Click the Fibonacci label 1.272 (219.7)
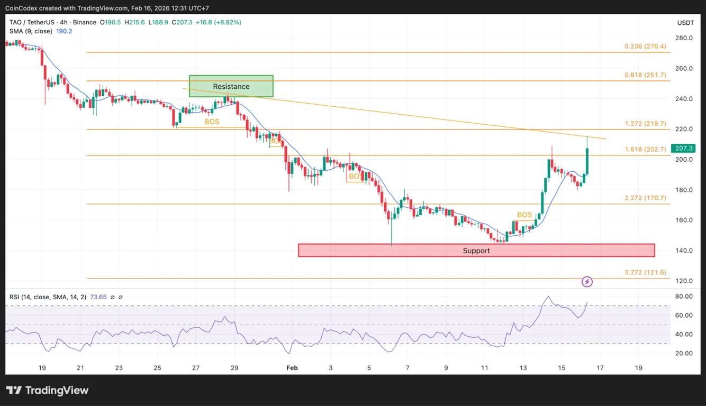Screen dimensions: 706x406 tap(645, 124)
